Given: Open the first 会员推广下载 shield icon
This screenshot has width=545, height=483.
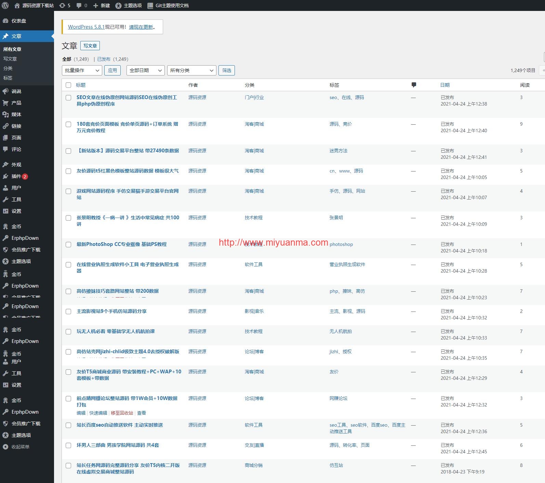Looking at the screenshot, I should pyautogui.click(x=5, y=250).
